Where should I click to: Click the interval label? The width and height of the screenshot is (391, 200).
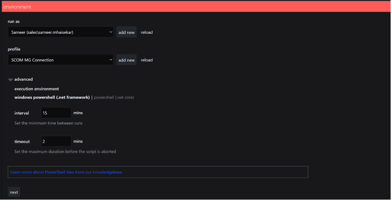pos(22,113)
